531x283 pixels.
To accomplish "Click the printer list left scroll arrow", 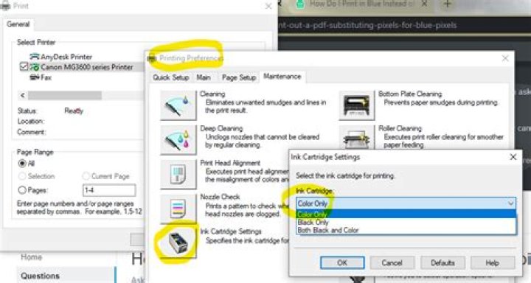I will pyautogui.click(x=22, y=96).
